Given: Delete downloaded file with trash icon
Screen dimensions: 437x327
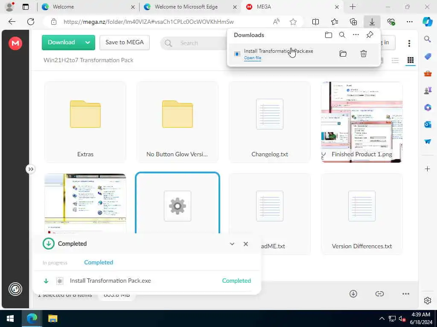Looking at the screenshot, I should [364, 54].
